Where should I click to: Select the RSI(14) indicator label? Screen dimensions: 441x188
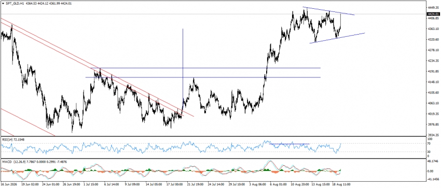click(x=6, y=139)
